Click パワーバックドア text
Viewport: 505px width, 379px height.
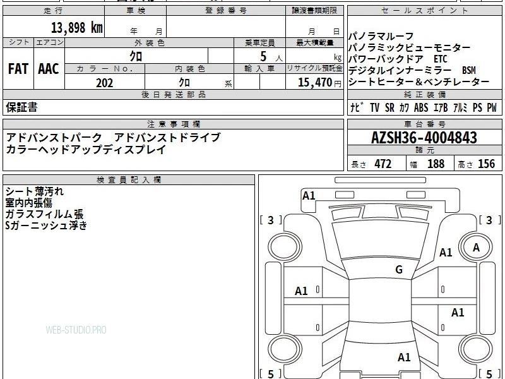386,59
